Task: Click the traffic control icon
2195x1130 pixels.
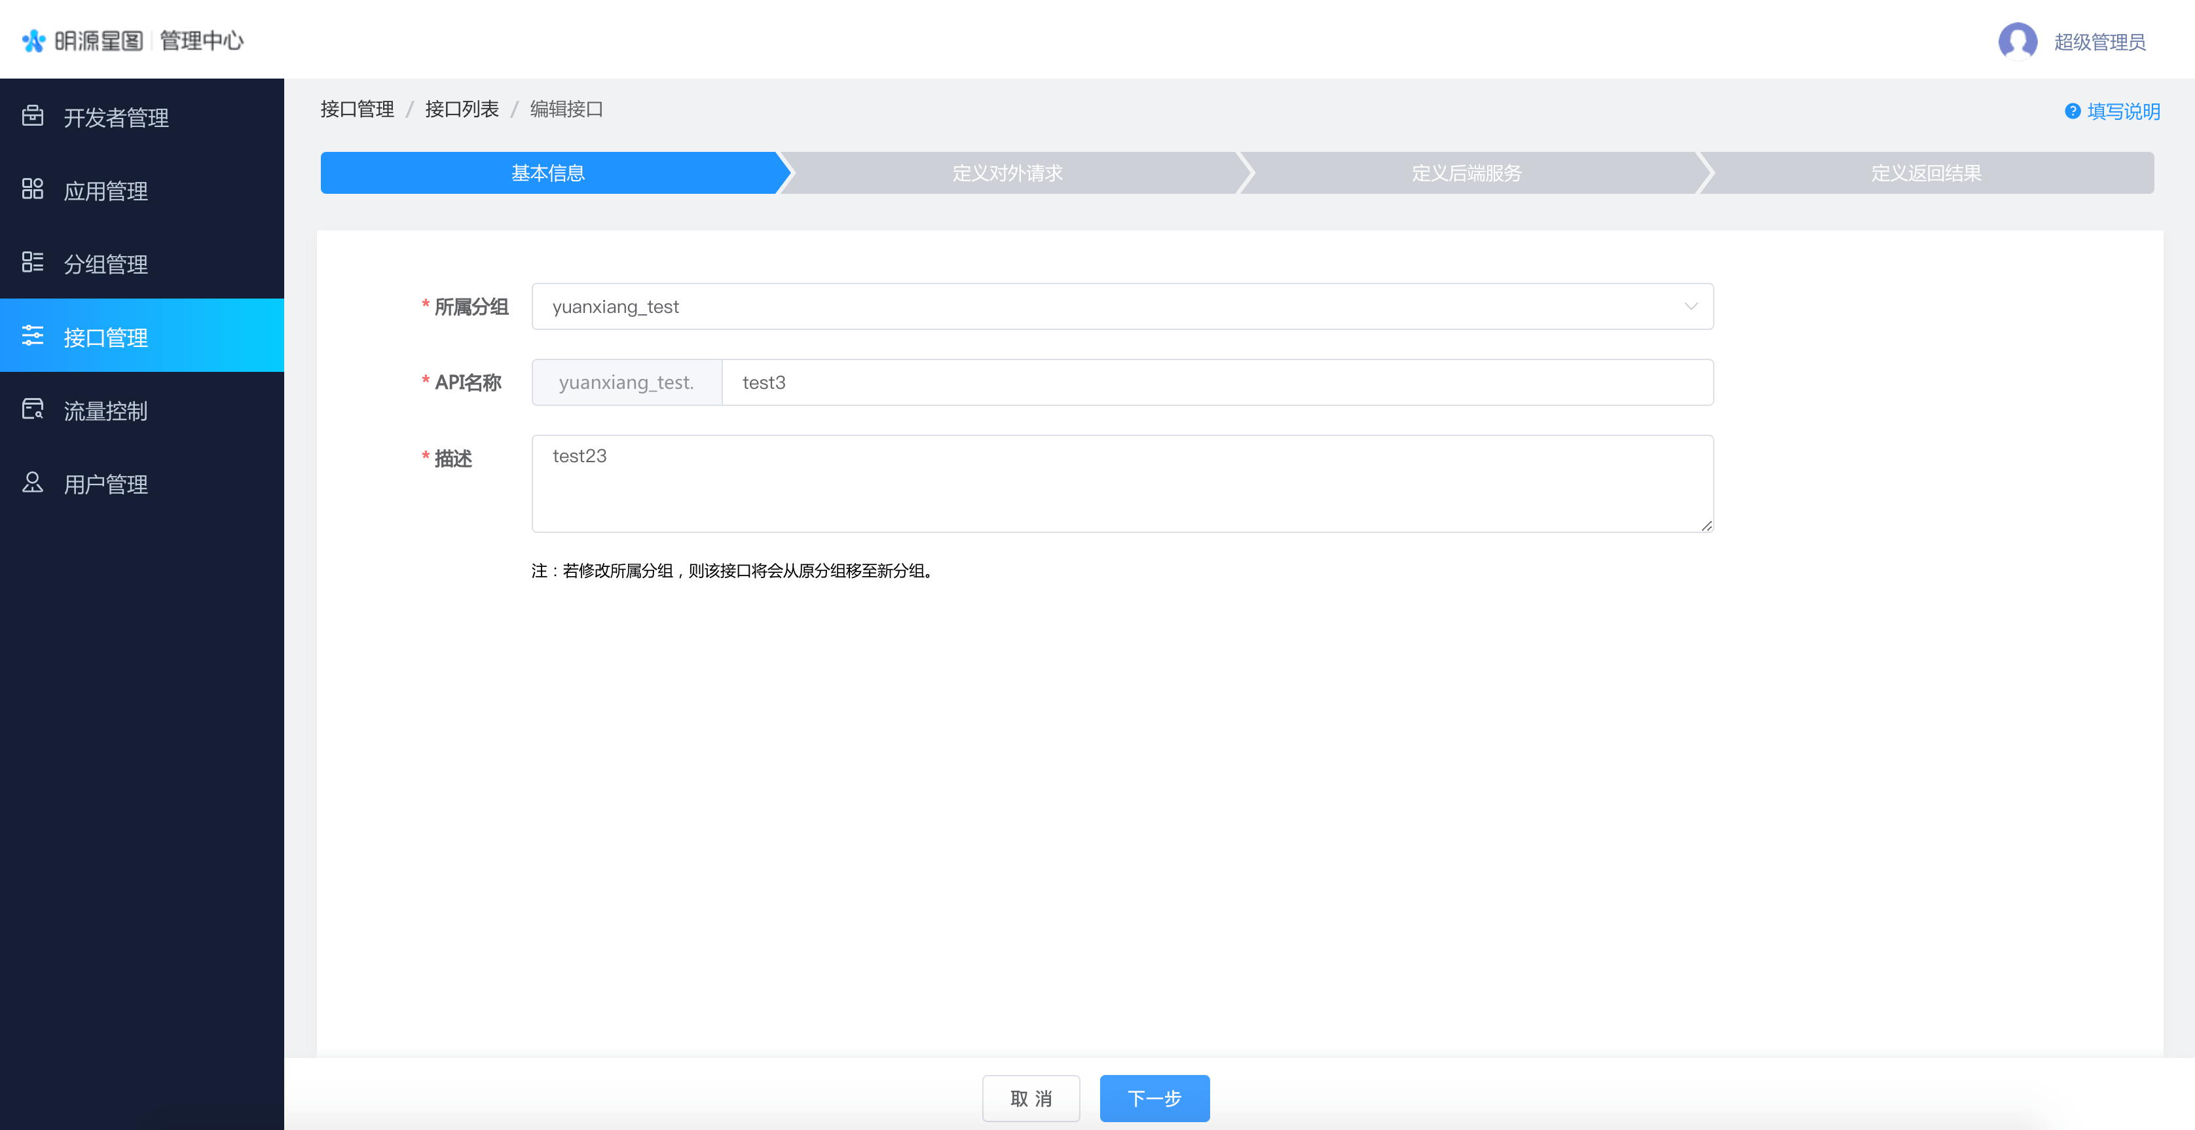Action: tap(32, 410)
